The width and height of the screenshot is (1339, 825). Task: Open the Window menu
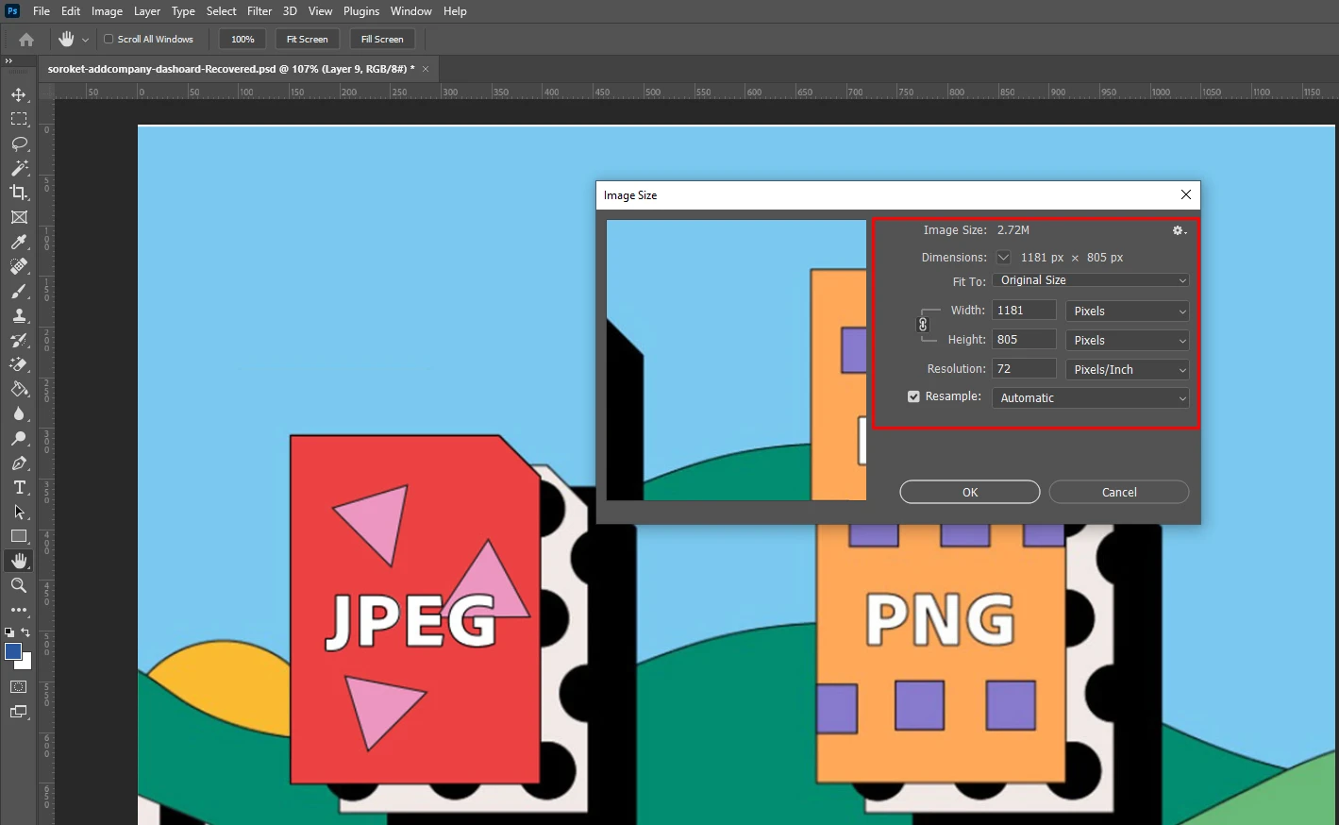tap(410, 11)
